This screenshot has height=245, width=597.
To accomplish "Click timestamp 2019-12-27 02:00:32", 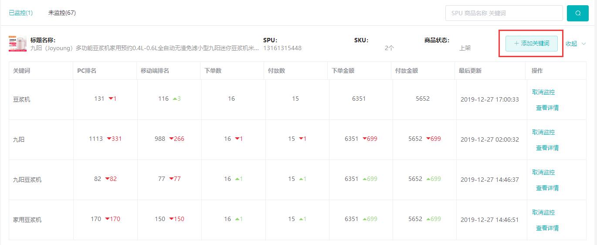I will [x=490, y=140].
